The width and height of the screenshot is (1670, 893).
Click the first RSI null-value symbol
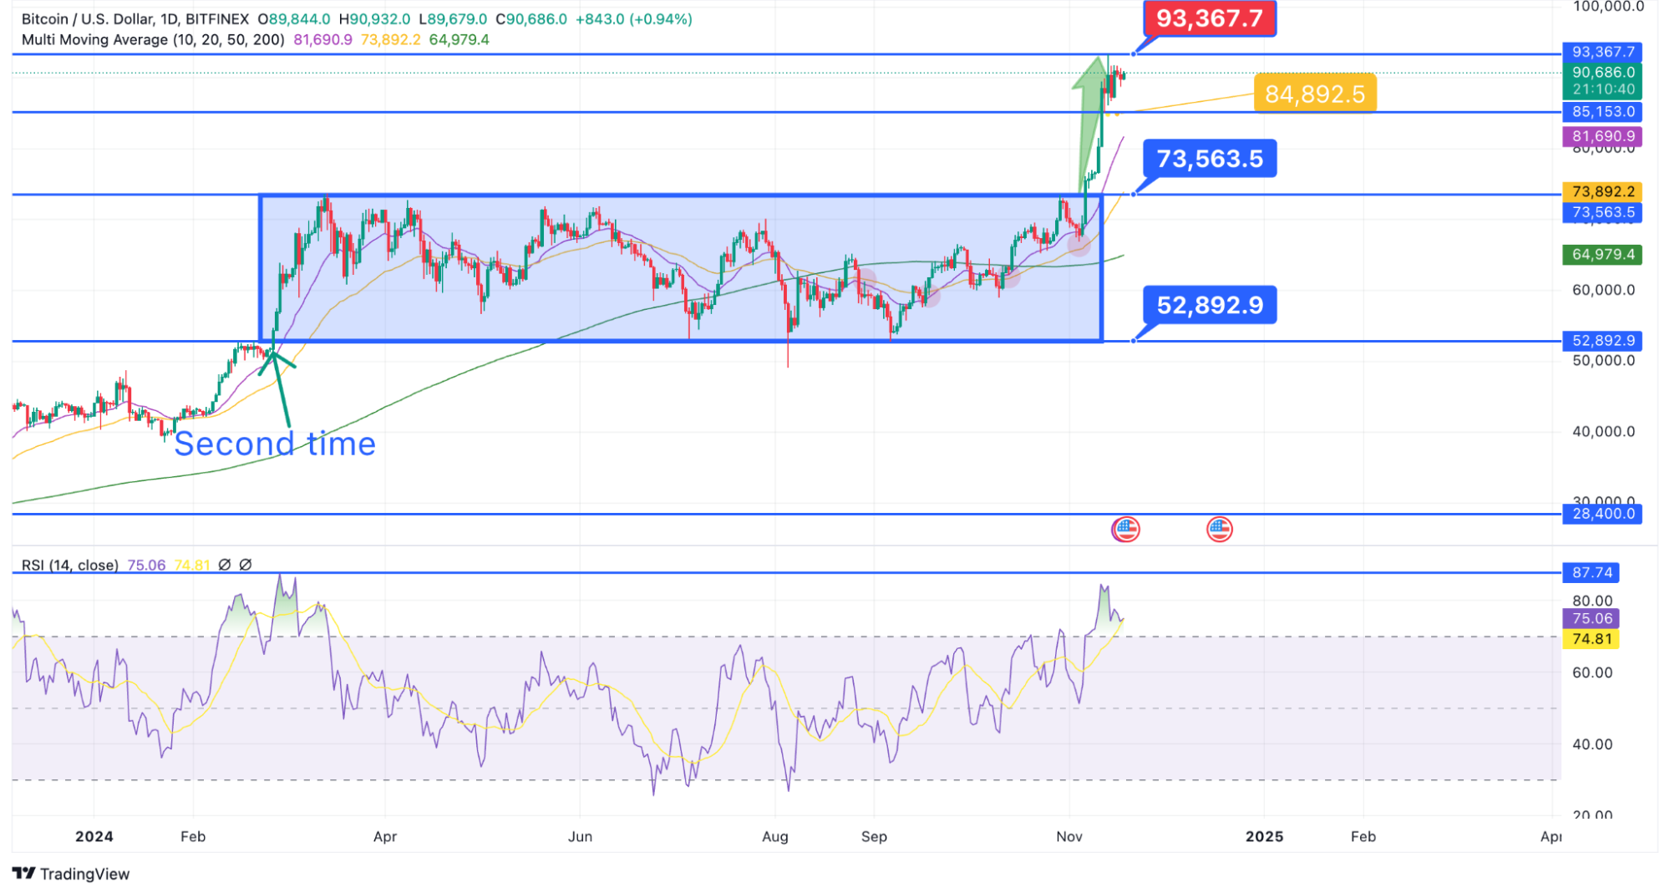pos(224,565)
